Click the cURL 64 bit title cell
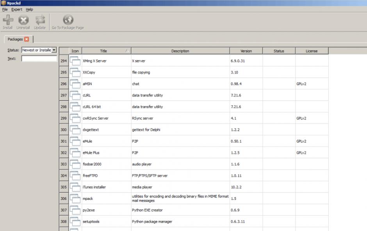Viewport: 367px width, 231px height. tap(107, 106)
